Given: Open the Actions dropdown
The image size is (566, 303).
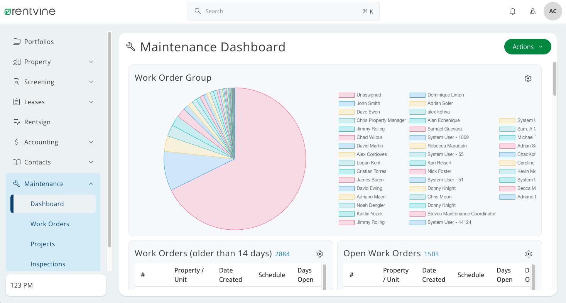Looking at the screenshot, I should 527,46.
